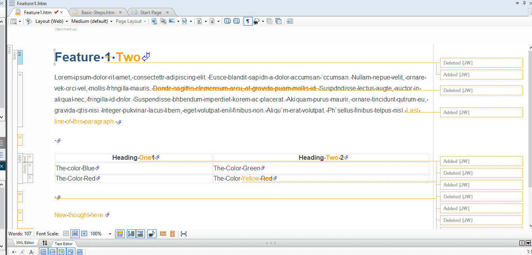This screenshot has height=255, width=532.
Task: Select the Feature1.htm document tab
Action: (x=38, y=13)
